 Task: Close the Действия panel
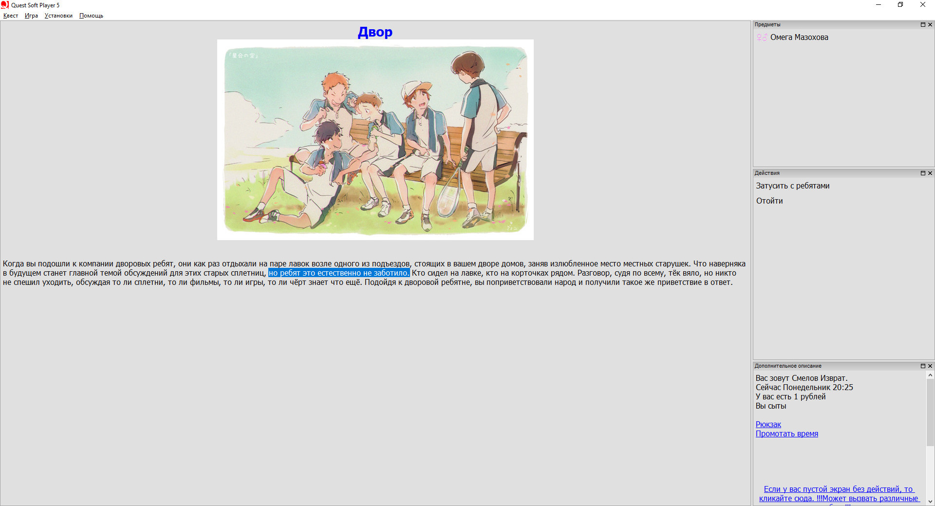[x=930, y=173]
